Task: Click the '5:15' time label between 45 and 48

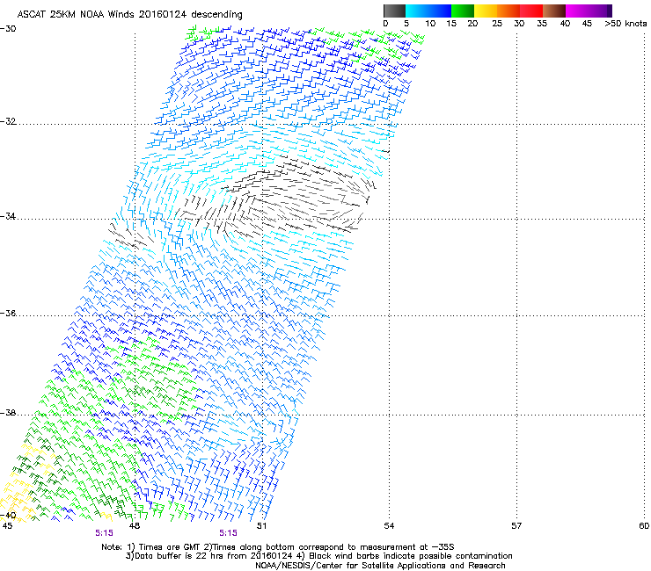Action: (104, 533)
